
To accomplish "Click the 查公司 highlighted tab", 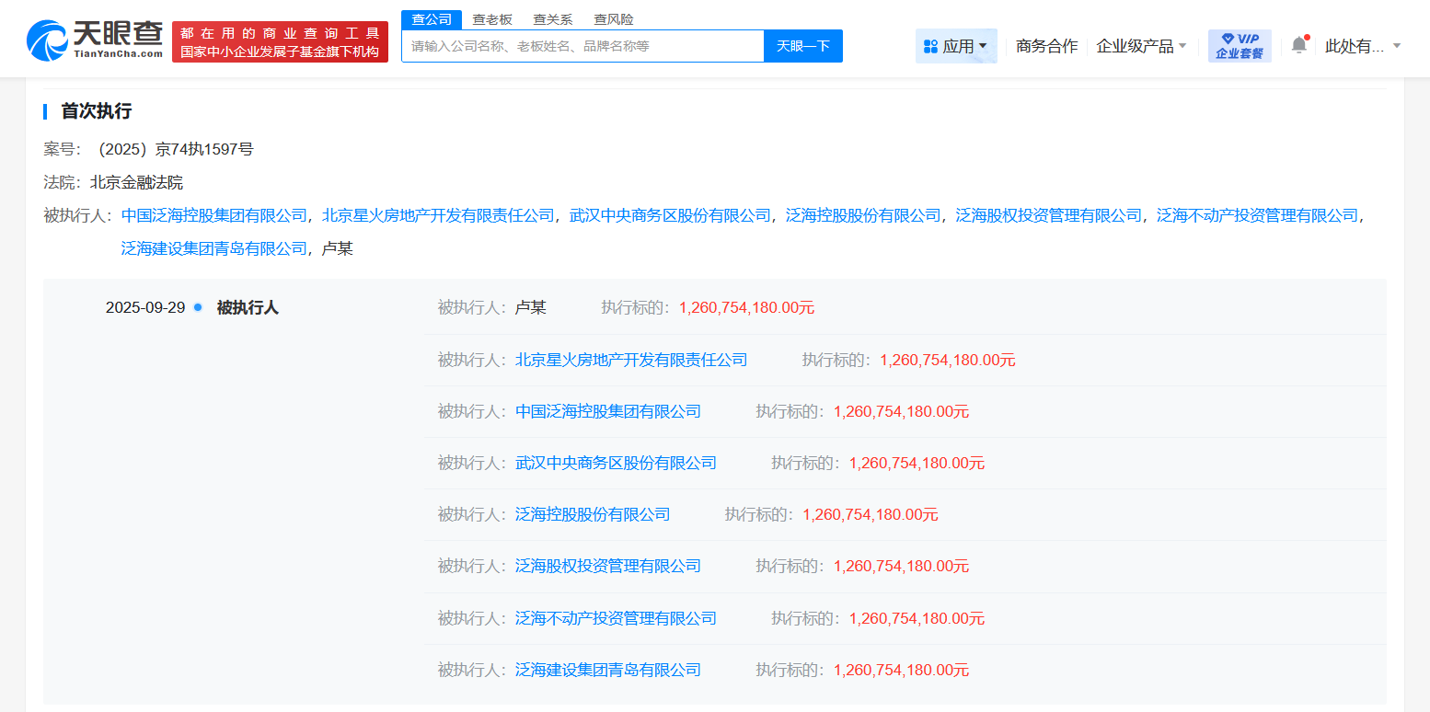I will pyautogui.click(x=431, y=18).
